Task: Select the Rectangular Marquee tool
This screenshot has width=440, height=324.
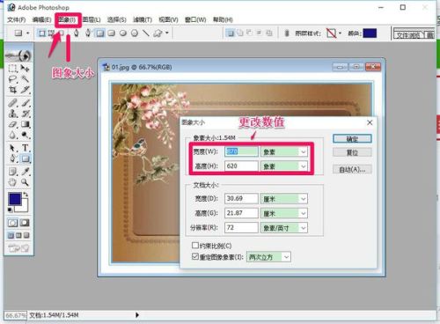Action: click(x=12, y=68)
